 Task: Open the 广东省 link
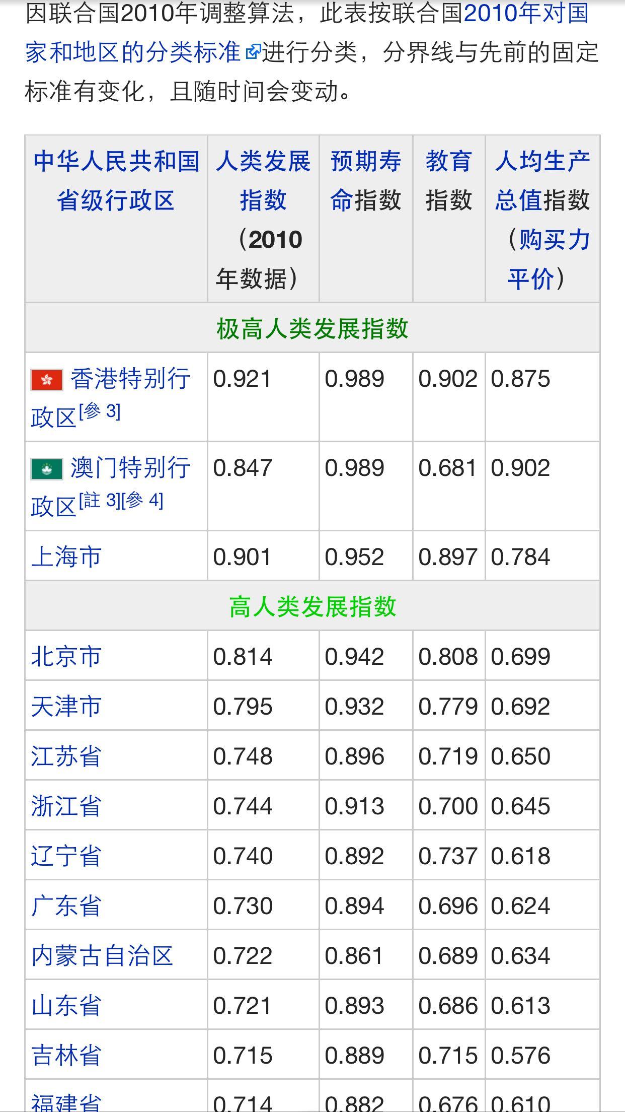[66, 906]
